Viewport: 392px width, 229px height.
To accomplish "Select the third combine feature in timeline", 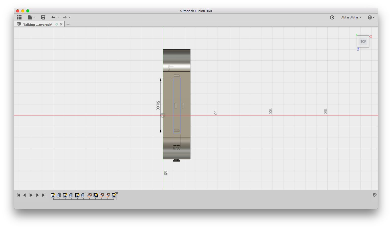I will point(108,195).
